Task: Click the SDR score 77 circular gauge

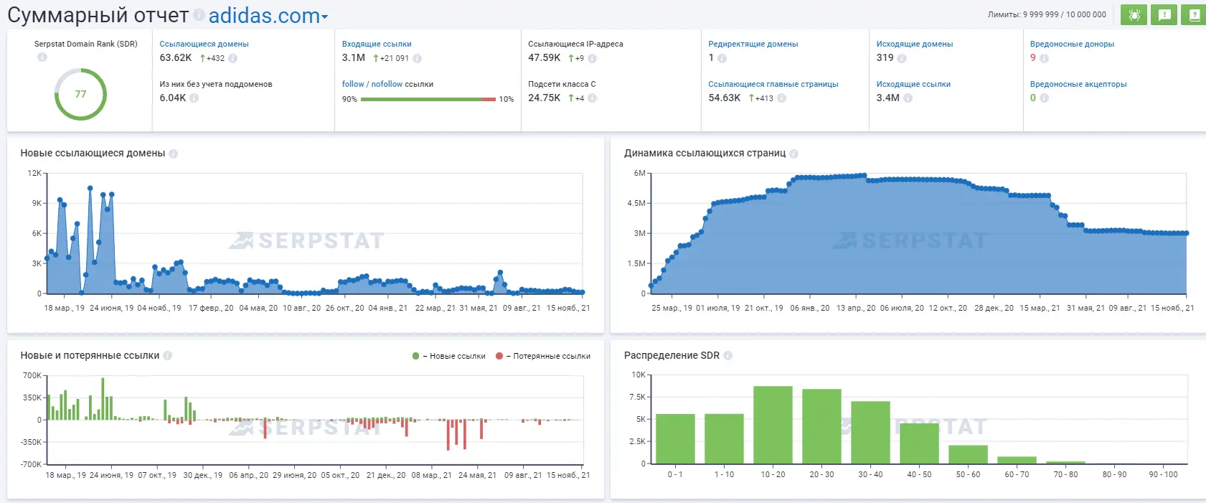Action: coord(80,94)
